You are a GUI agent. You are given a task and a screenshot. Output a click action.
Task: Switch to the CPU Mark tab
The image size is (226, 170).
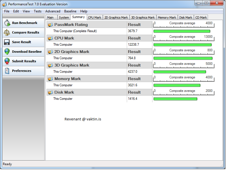[x=95, y=17]
